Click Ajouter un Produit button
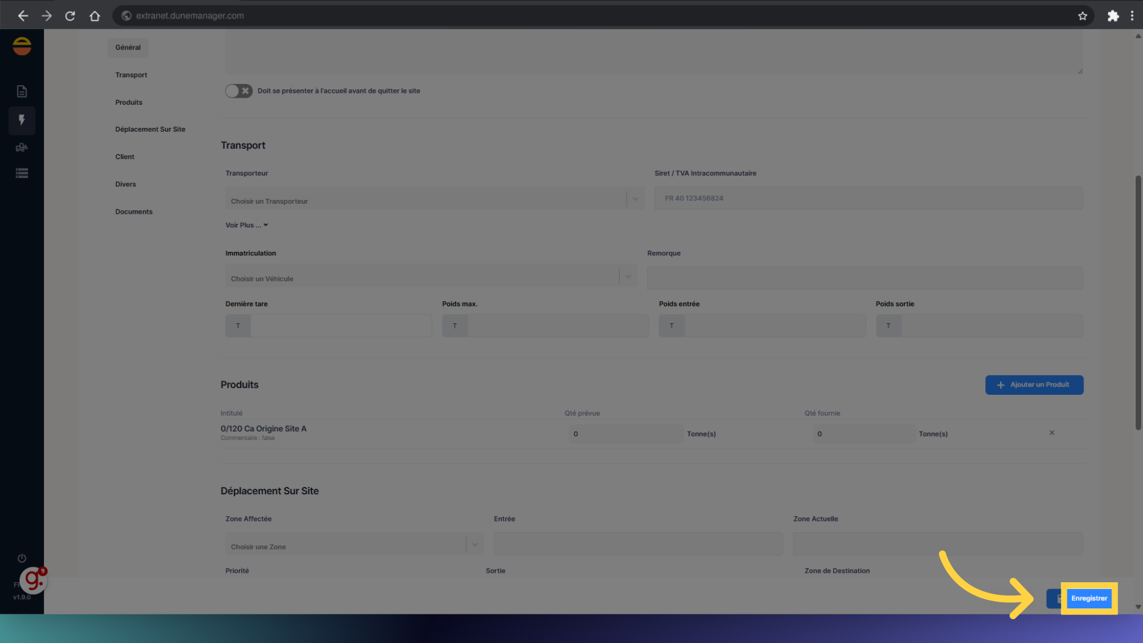The image size is (1143, 643). click(x=1034, y=385)
